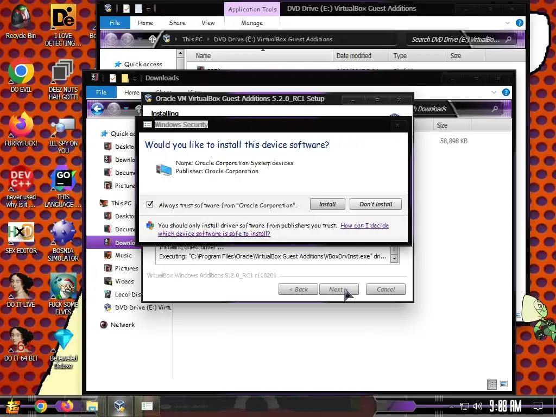Viewport: 556px width, 417px height.
Task: Launch 'BOSNIA SIMULATOR' mine icon
Action: 63,241
